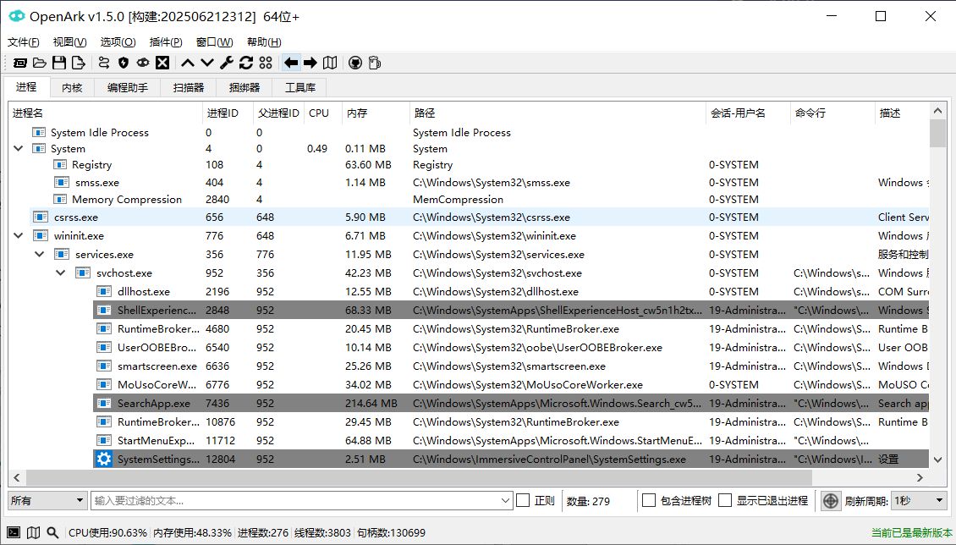Open the 视图(V) menu
Image resolution: width=956 pixels, height=545 pixels.
click(69, 42)
